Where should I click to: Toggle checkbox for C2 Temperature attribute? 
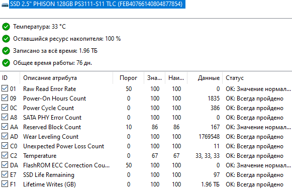pos(5,155)
